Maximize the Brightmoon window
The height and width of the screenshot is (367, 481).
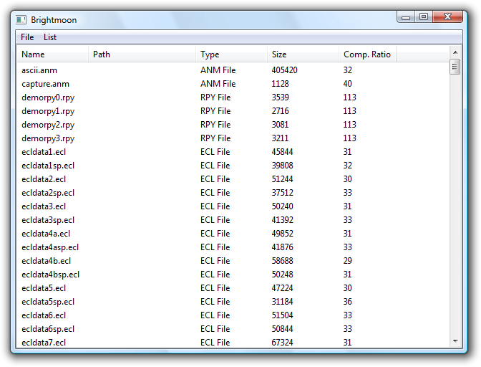[424, 16]
